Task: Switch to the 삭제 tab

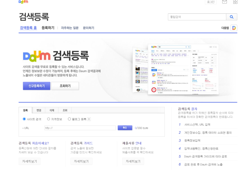Action: point(52,110)
